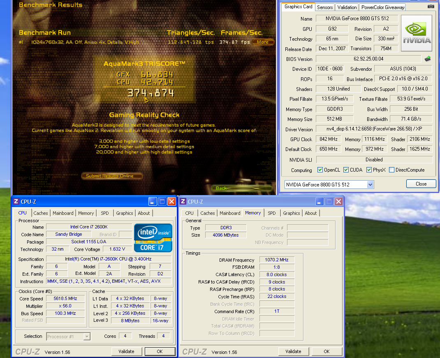The image size is (440, 358).
Task: Click the Memory Size value 4096 MBytes
Action: coord(226,235)
